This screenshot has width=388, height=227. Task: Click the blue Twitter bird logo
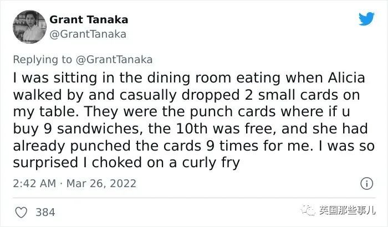(x=366, y=18)
